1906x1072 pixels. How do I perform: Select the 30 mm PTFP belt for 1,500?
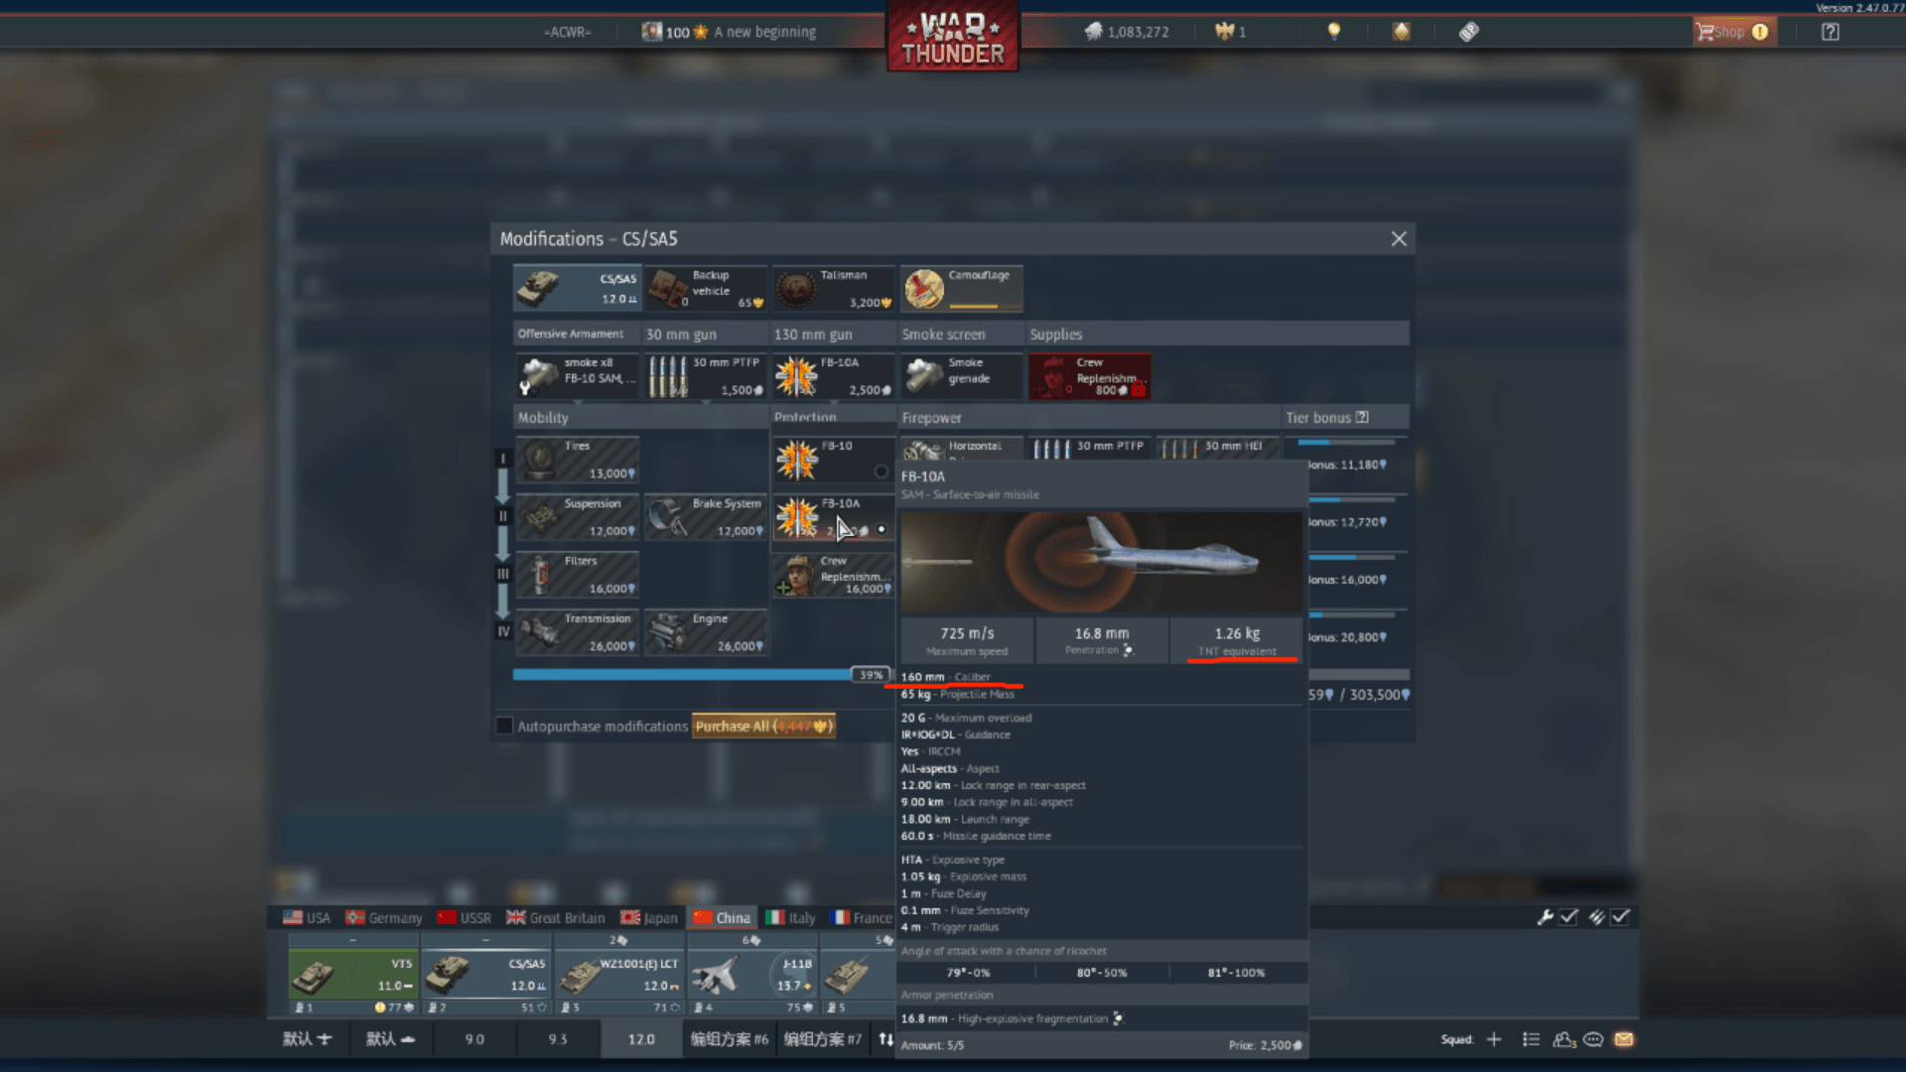pos(705,377)
